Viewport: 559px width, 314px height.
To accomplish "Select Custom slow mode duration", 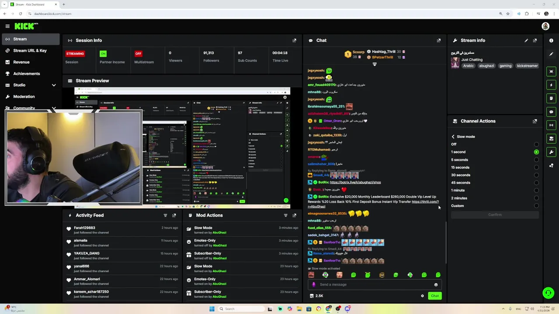I will click(536, 206).
